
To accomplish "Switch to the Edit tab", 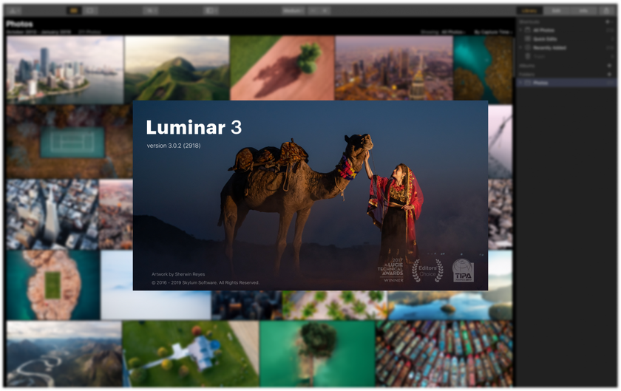I will 556,10.
